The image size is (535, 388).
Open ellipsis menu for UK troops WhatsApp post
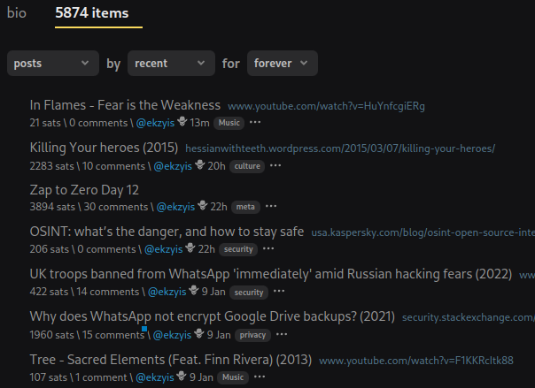[279, 292]
